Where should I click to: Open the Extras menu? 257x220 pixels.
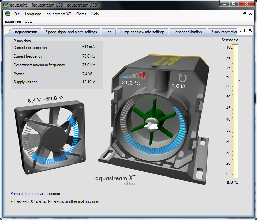pyautogui.click(x=81, y=14)
